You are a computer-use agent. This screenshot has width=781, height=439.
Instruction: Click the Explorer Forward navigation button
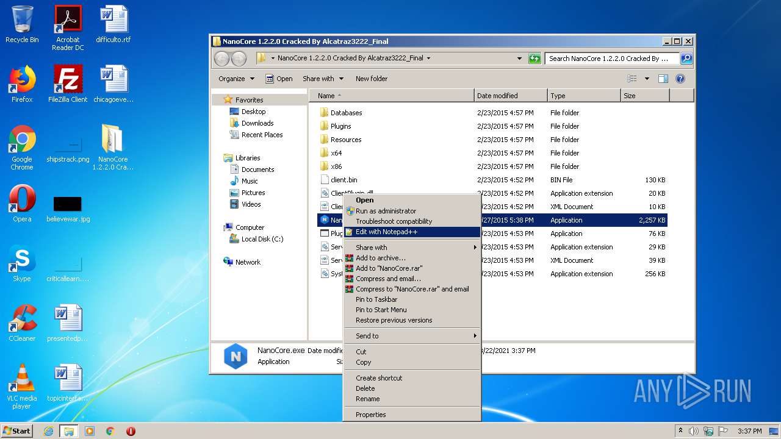point(239,59)
